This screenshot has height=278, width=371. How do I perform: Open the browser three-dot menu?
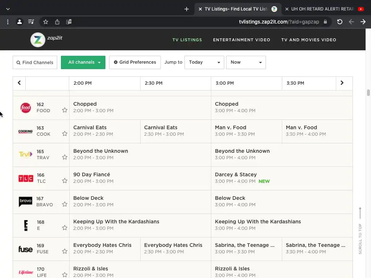[x=8, y=22]
